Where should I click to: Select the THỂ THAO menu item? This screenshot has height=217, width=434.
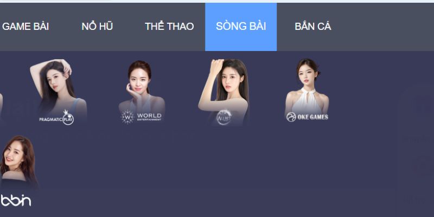(x=169, y=27)
